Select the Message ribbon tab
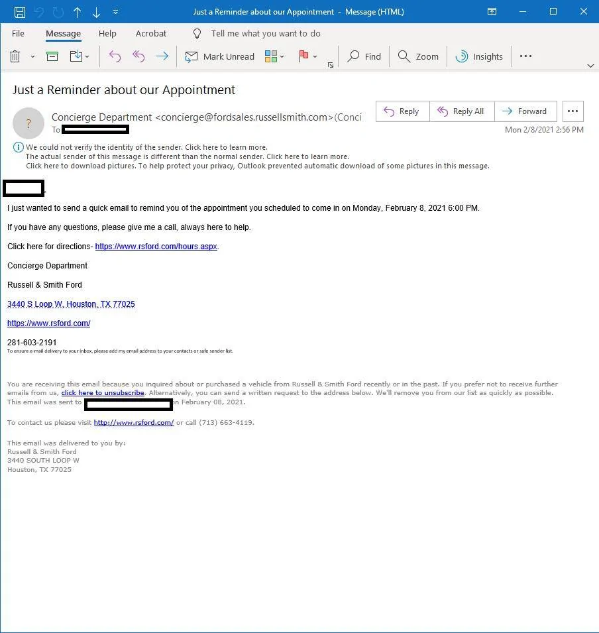 tap(64, 34)
